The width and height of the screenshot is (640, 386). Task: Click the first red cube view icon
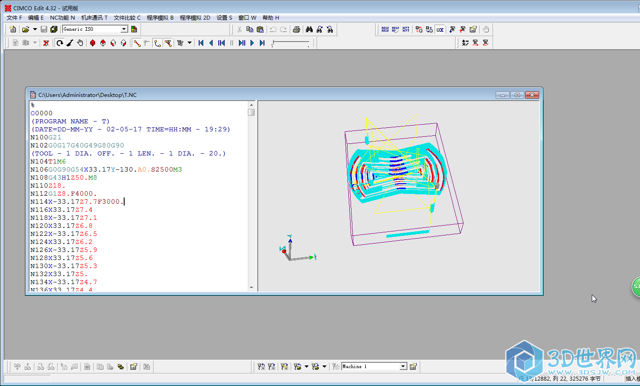coord(92,43)
